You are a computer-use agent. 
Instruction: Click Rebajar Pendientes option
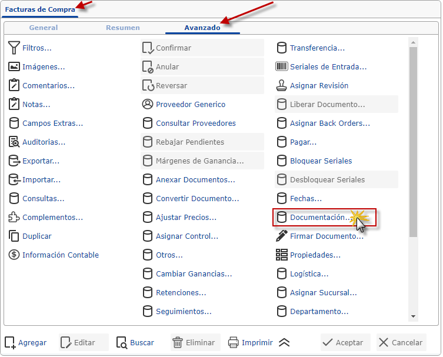(202, 142)
